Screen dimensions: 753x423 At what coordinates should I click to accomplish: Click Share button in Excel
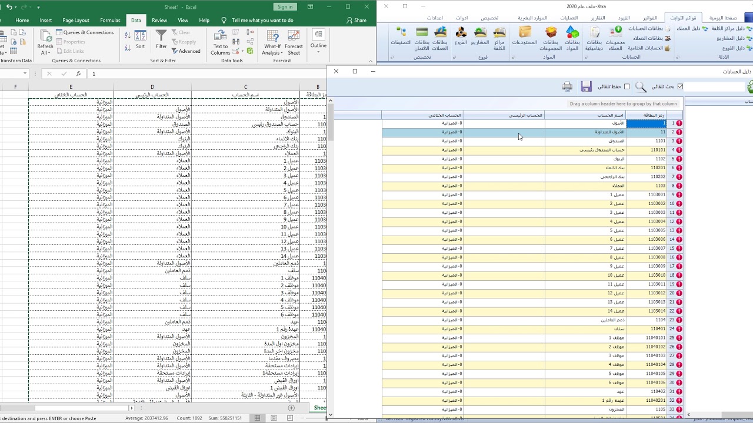click(x=356, y=20)
